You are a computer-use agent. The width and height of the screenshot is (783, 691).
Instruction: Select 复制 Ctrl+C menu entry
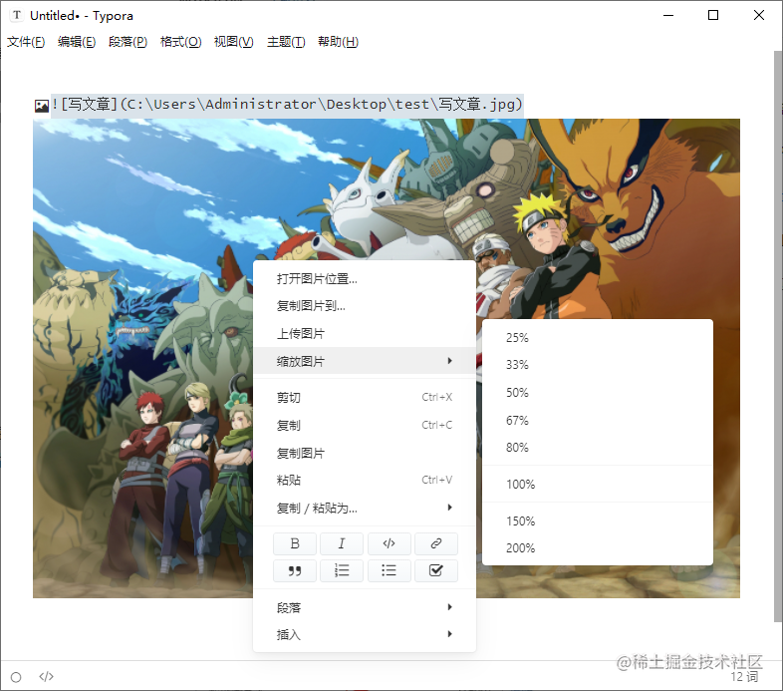pyautogui.click(x=365, y=426)
